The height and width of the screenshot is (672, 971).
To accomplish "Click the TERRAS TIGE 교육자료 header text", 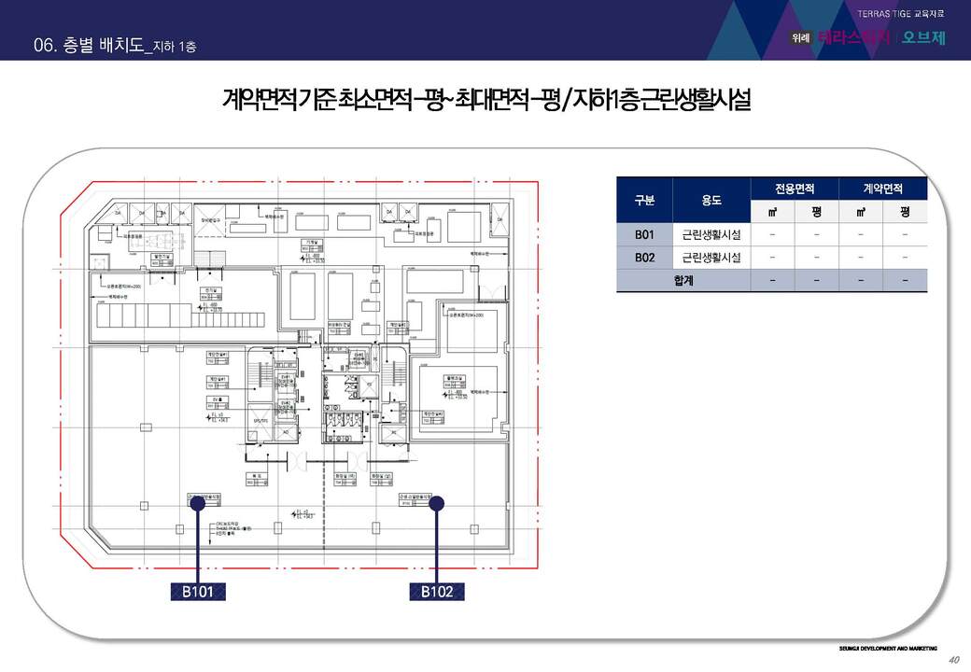I will coord(901,13).
